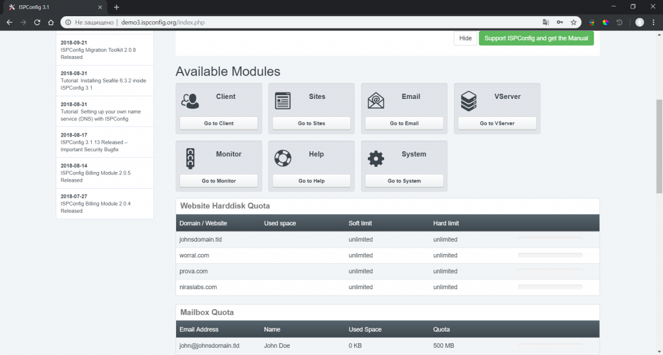Go to Monitor module
Screen dimensions: 663x355
pos(219,180)
